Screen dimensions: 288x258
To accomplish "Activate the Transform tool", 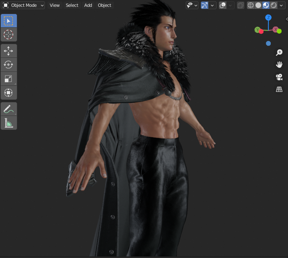I will [8, 93].
